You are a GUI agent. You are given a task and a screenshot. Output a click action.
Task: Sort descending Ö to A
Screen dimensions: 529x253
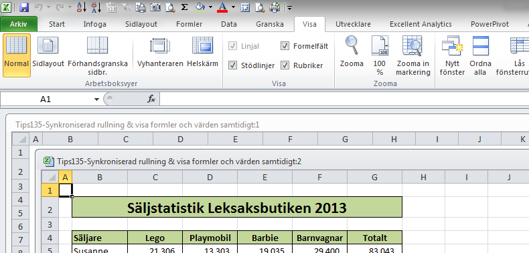96,7
